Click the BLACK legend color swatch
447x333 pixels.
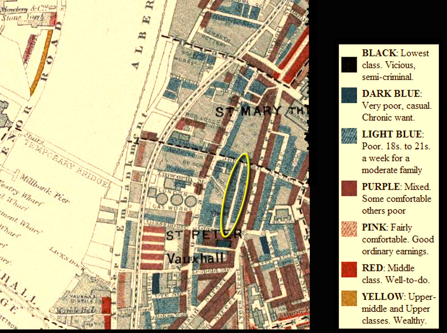point(349,64)
